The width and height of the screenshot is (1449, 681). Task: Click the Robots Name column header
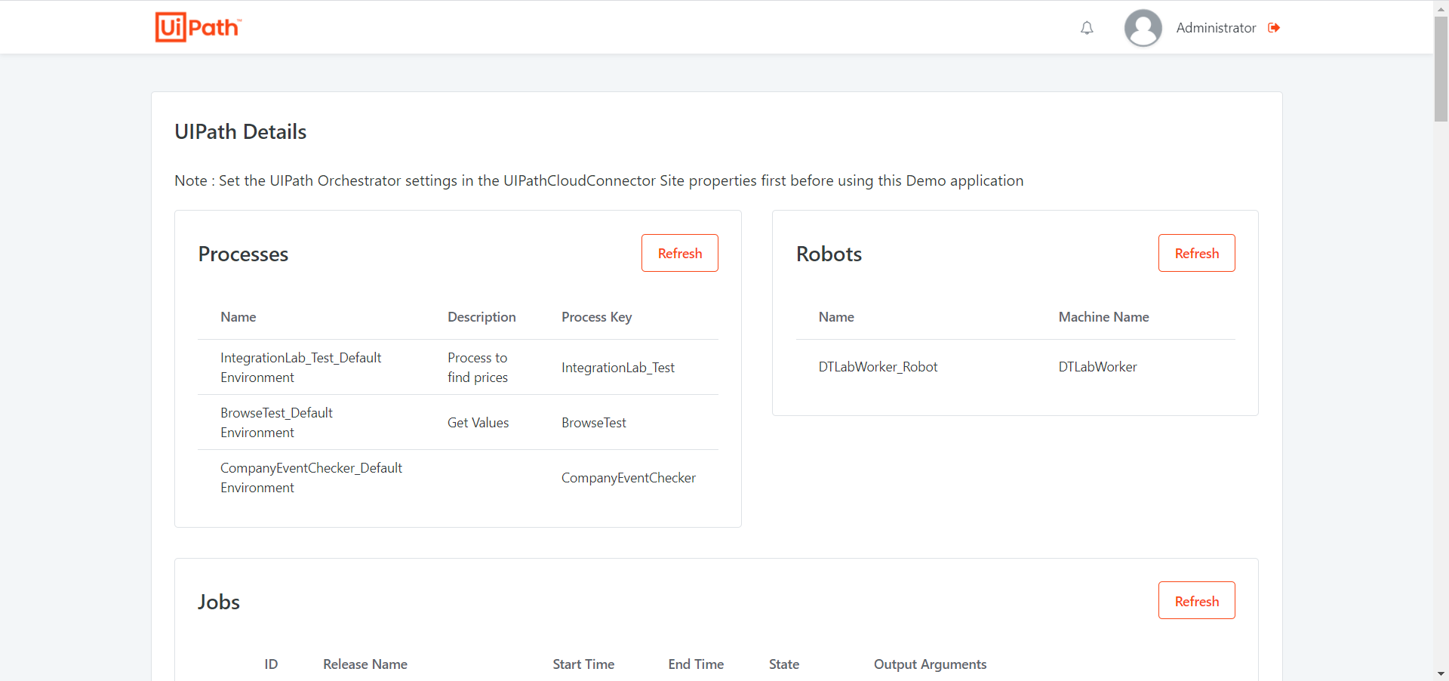coord(836,317)
